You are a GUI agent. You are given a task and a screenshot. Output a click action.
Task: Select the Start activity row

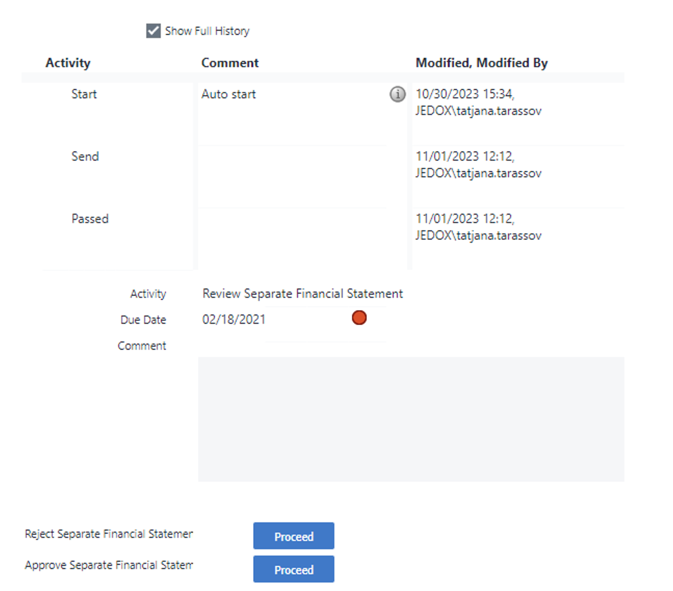pyautogui.click(x=84, y=95)
